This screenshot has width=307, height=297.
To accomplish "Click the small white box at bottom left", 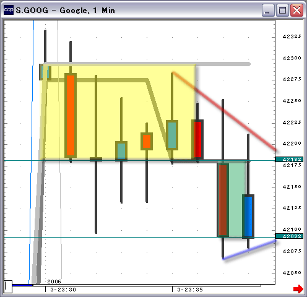I will 8,286.
